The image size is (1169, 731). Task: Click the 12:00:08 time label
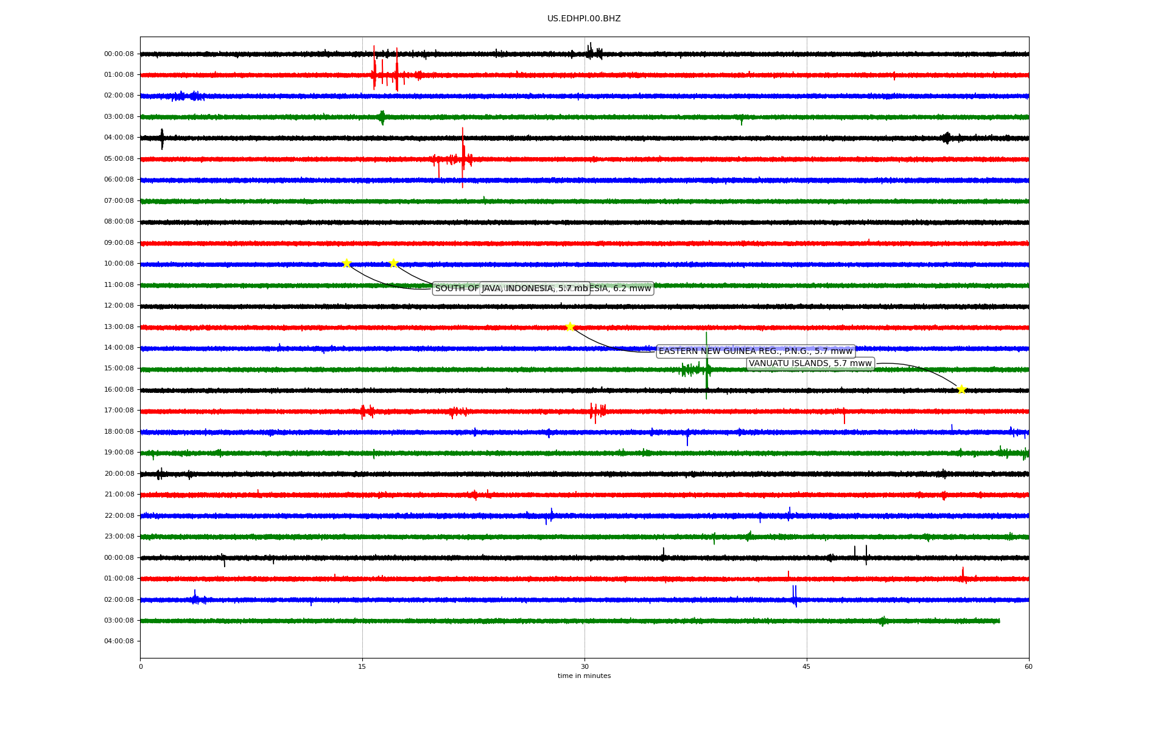point(119,306)
